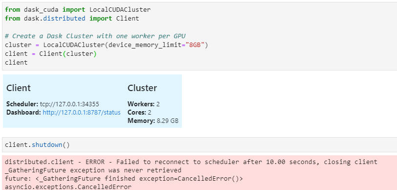Click the Client heading in output

(x=19, y=88)
